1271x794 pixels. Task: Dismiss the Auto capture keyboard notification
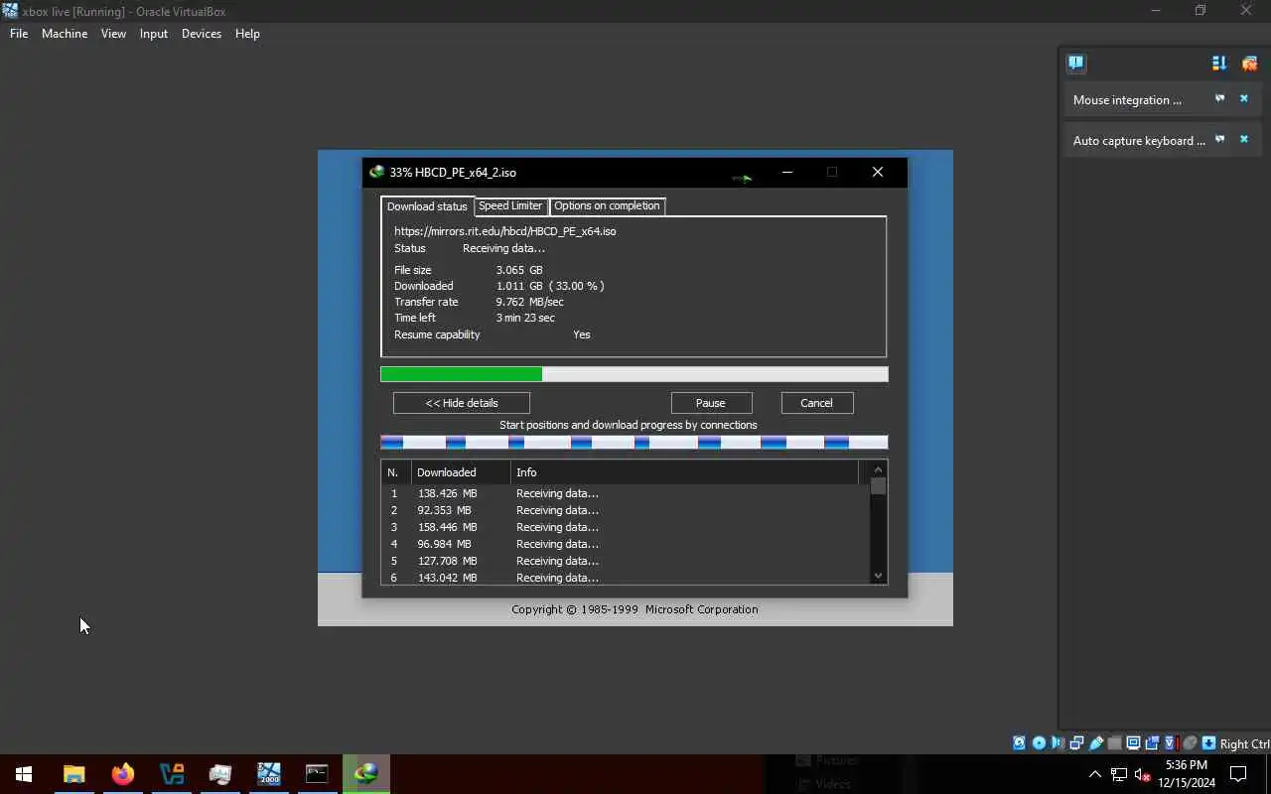(x=1243, y=139)
